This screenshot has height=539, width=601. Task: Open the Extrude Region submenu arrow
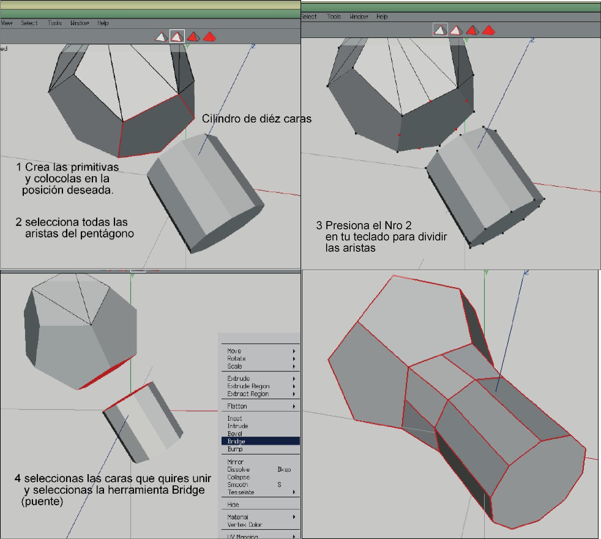[294, 386]
